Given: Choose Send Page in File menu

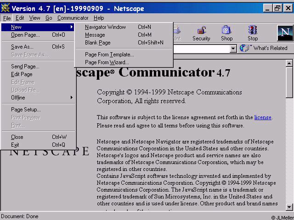Looking at the screenshot, I should tap(38, 66).
